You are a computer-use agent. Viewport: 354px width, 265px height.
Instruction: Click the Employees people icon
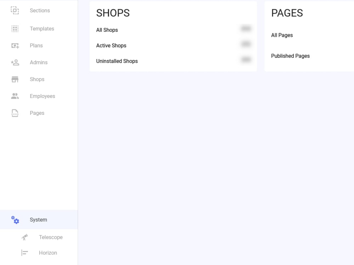pyautogui.click(x=15, y=96)
